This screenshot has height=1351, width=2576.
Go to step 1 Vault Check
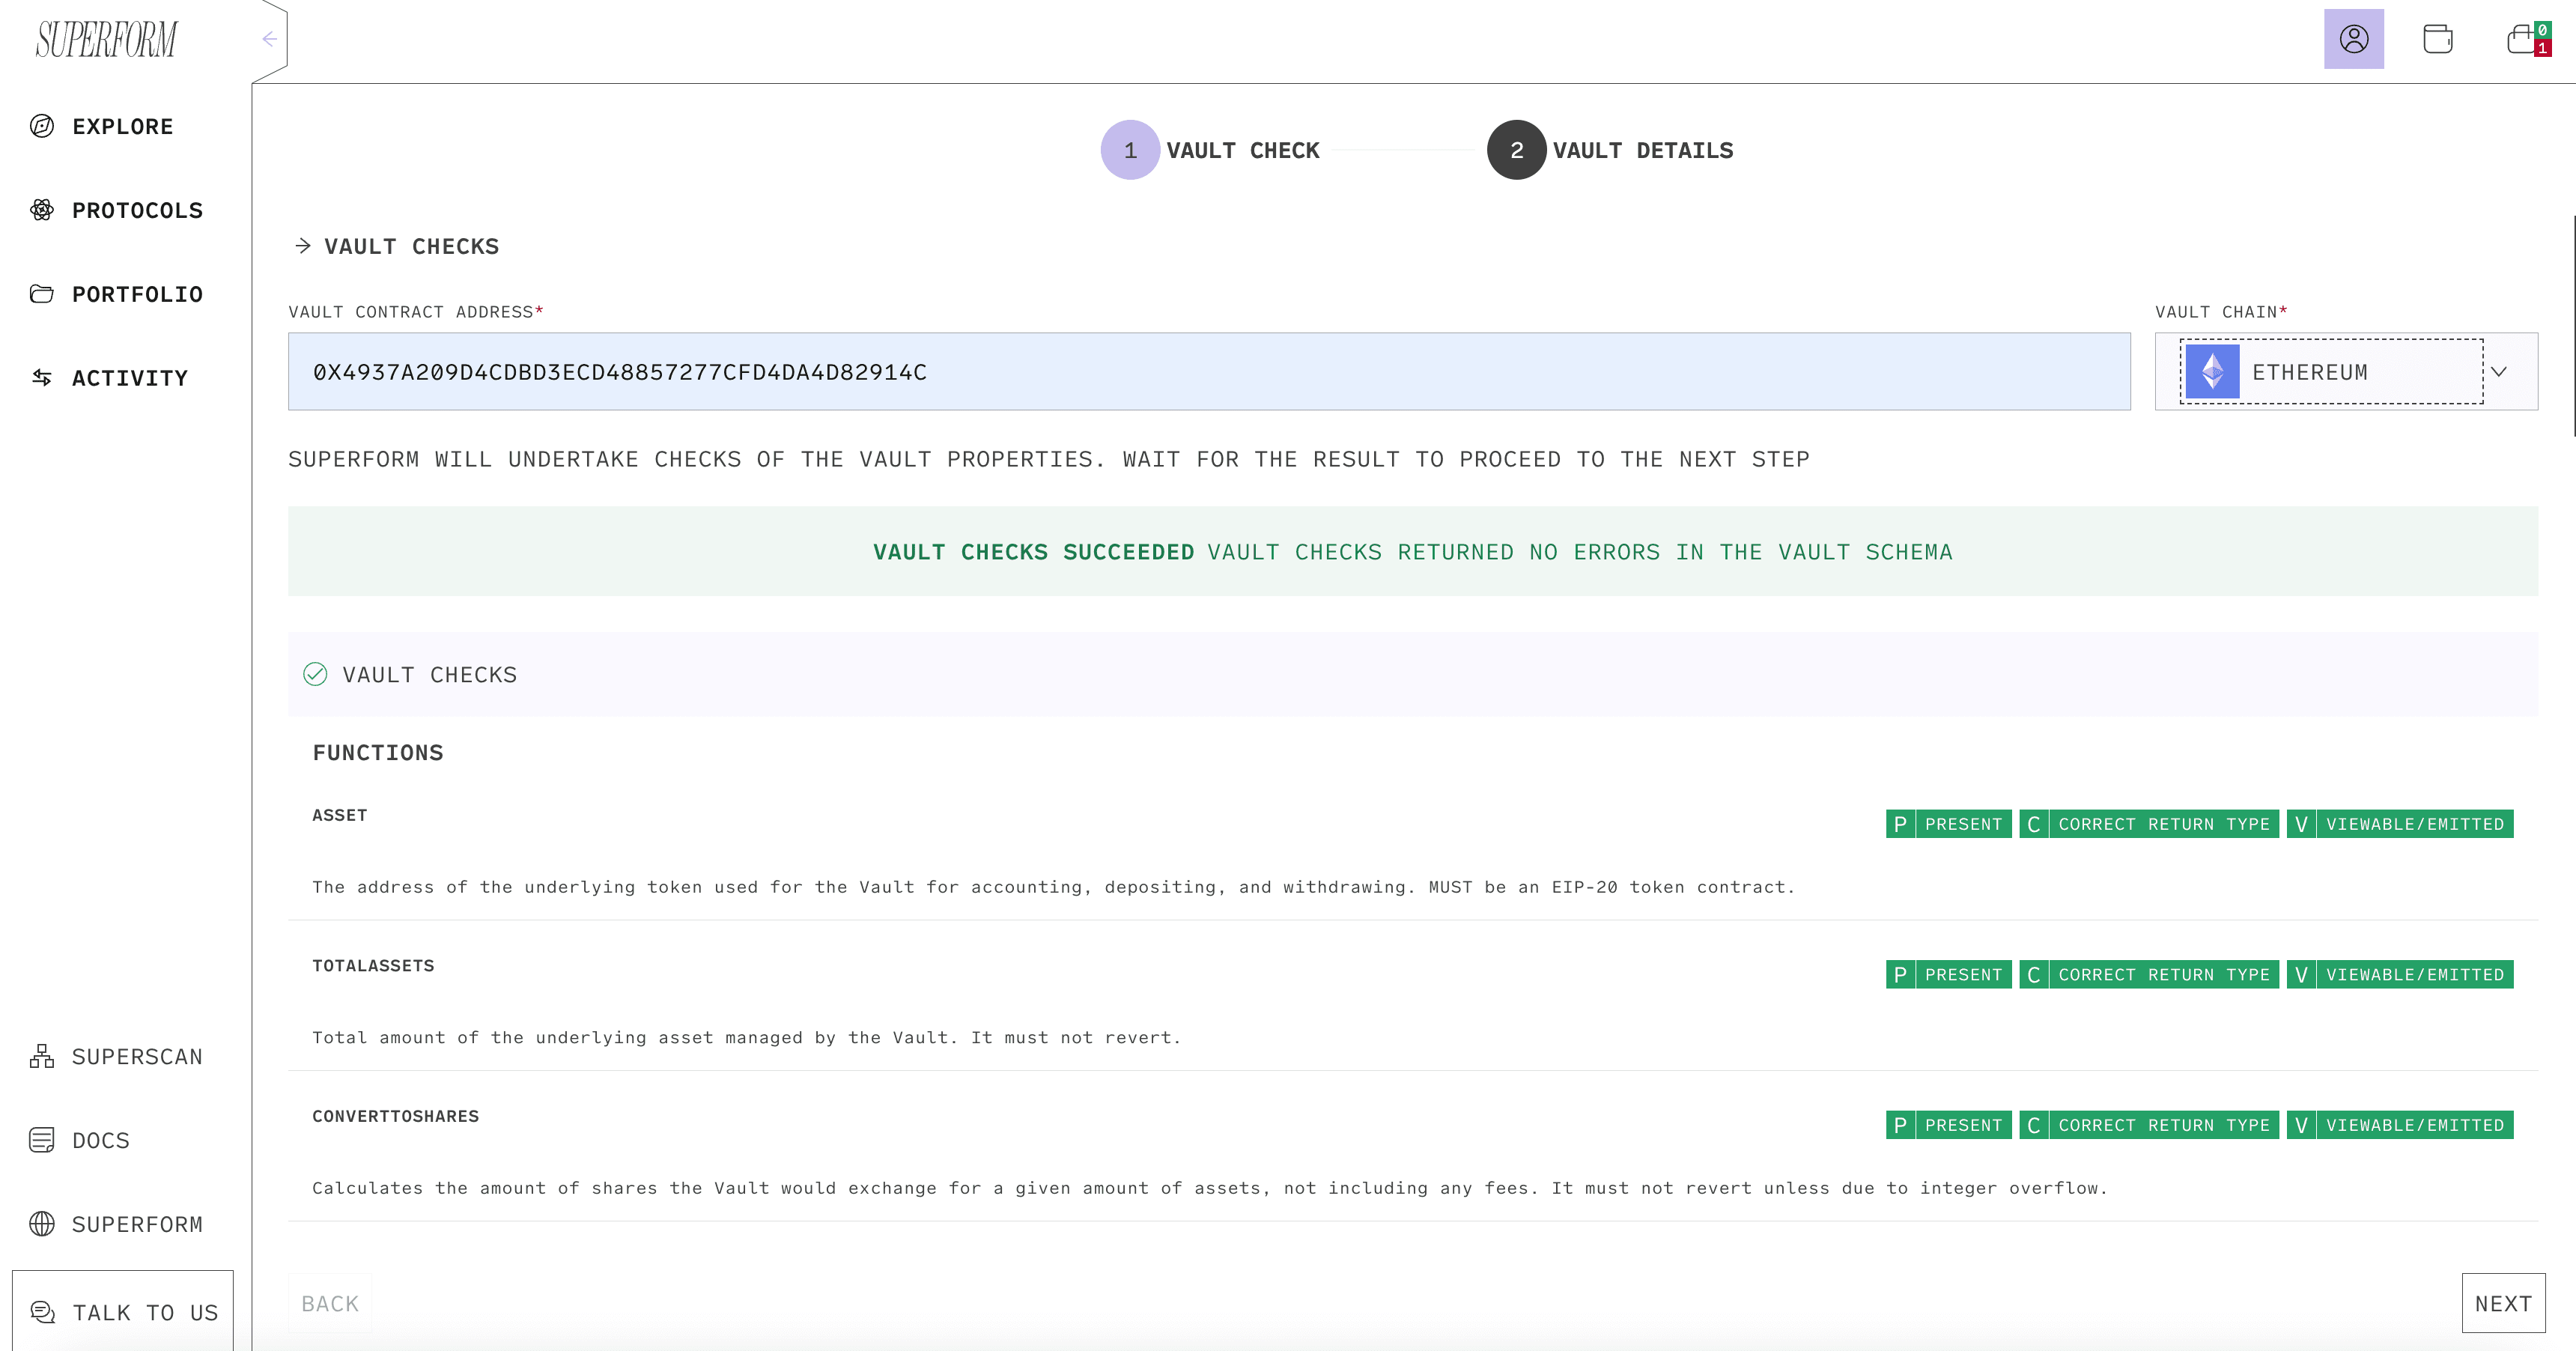[1210, 150]
